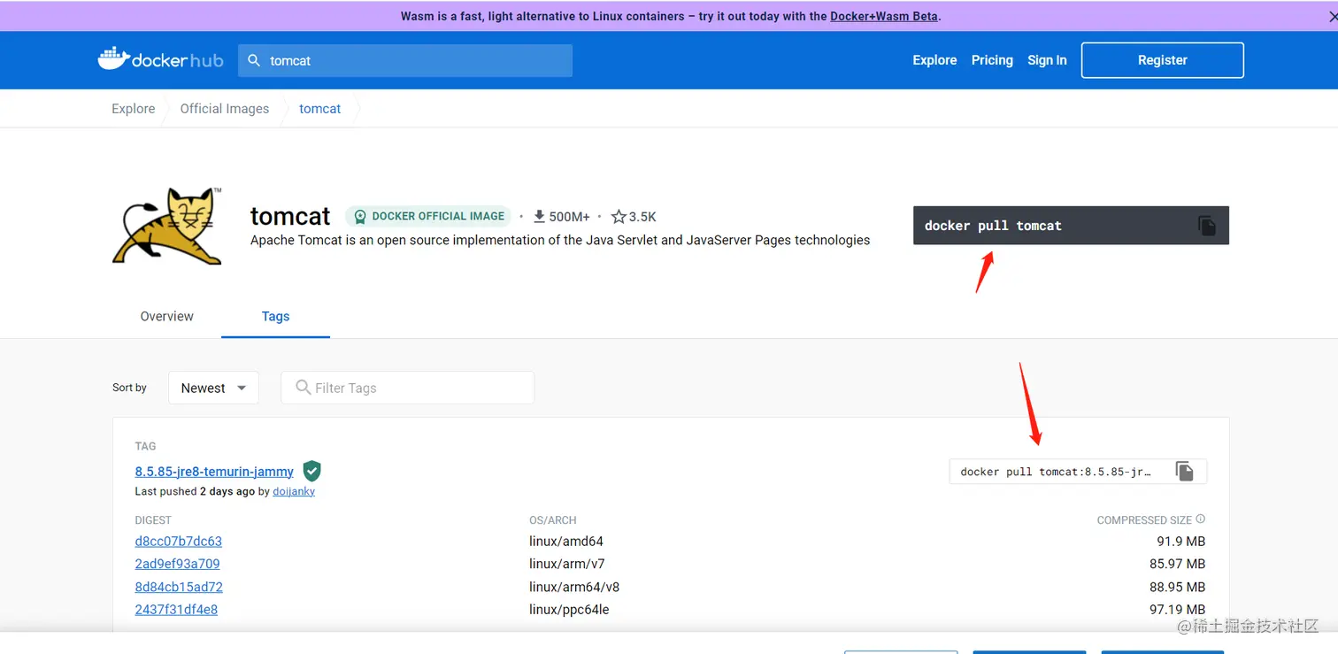Click the downloads icon next to 500M+

539,216
